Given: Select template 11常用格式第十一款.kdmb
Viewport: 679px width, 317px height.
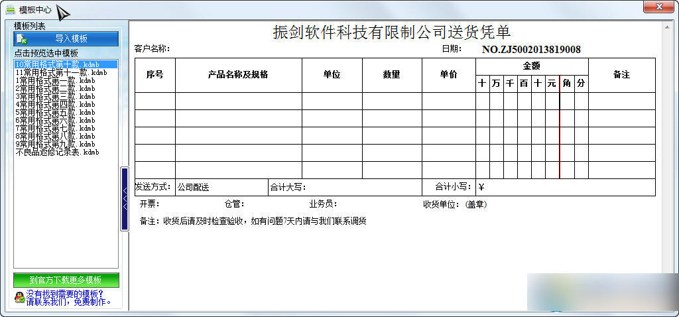Looking at the screenshot, I should pyautogui.click(x=60, y=72).
